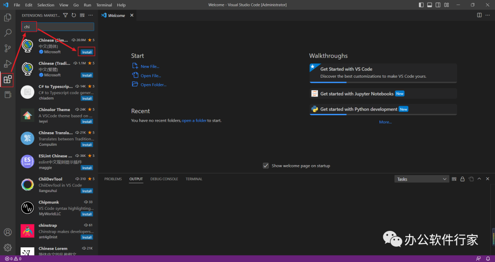The width and height of the screenshot is (495, 262).
Task: Install Chinese (Simplified) language pack
Action: pos(87,52)
